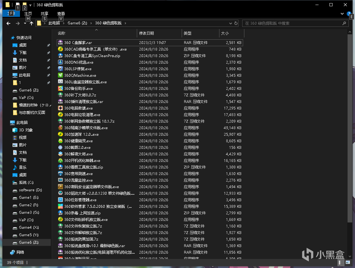Sort by 修改日期 column header
The height and width of the screenshot is (268, 355).
pyautogui.click(x=159, y=33)
